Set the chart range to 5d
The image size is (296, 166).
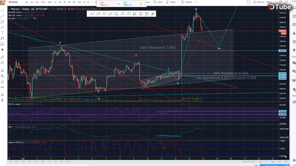17,162
